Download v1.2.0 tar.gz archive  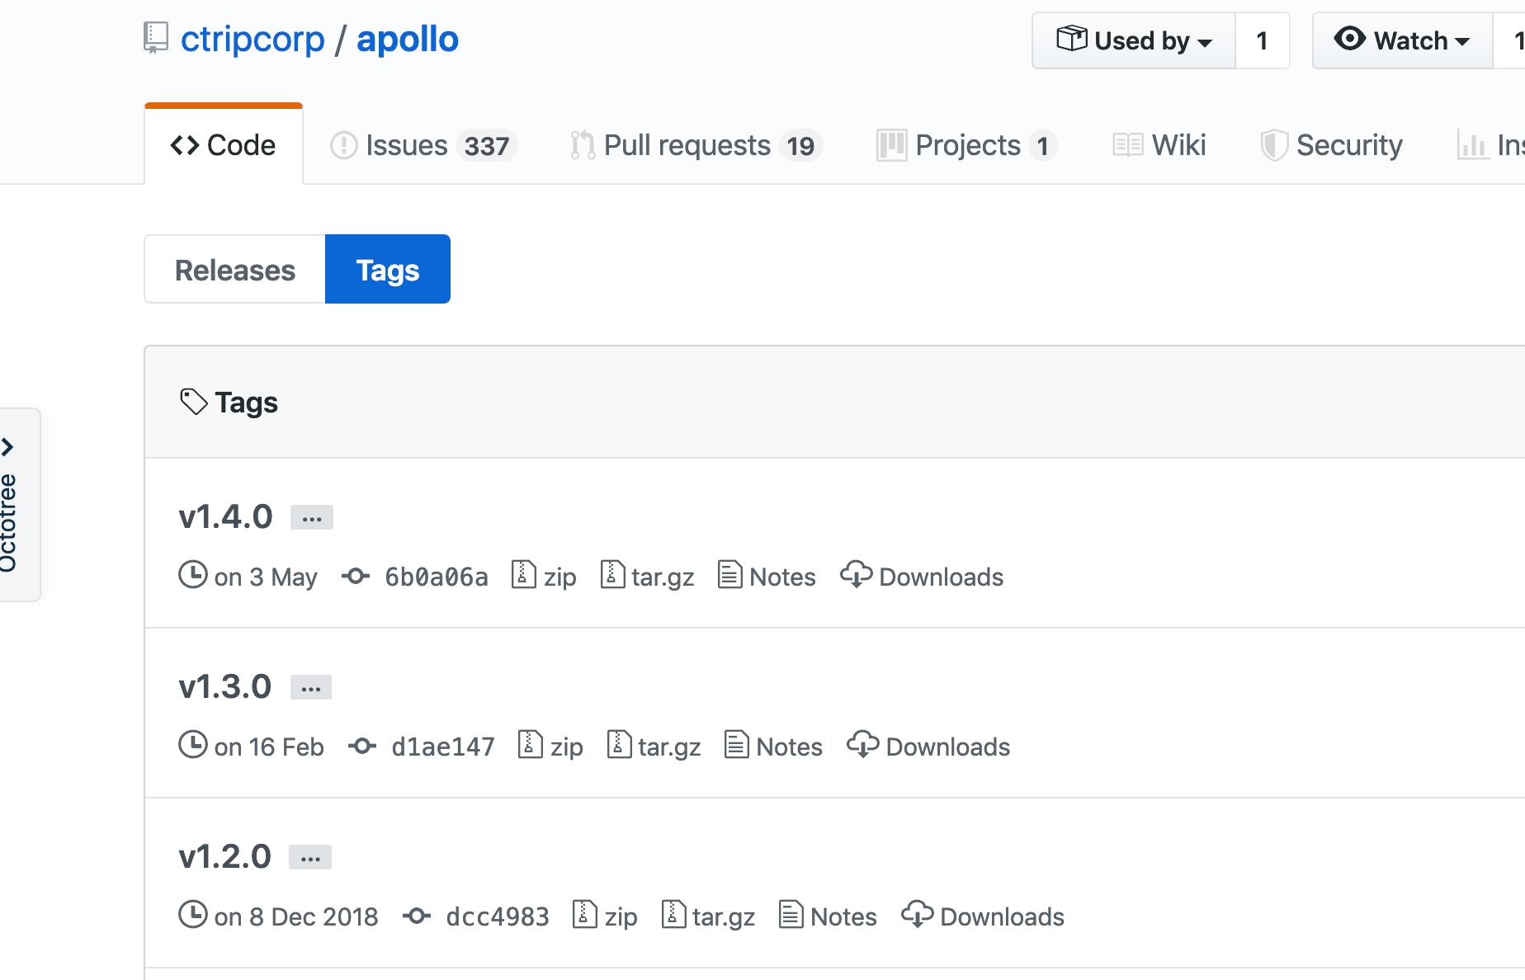(x=724, y=916)
